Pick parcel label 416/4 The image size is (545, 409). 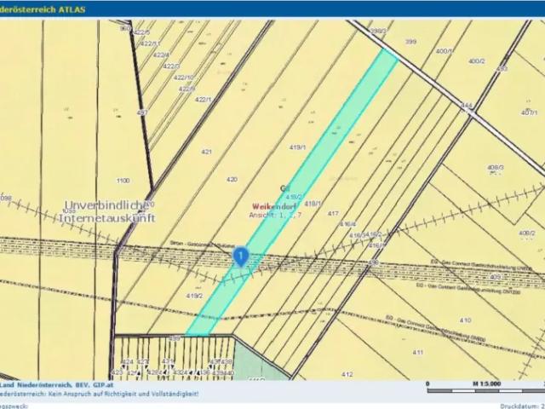348,224
